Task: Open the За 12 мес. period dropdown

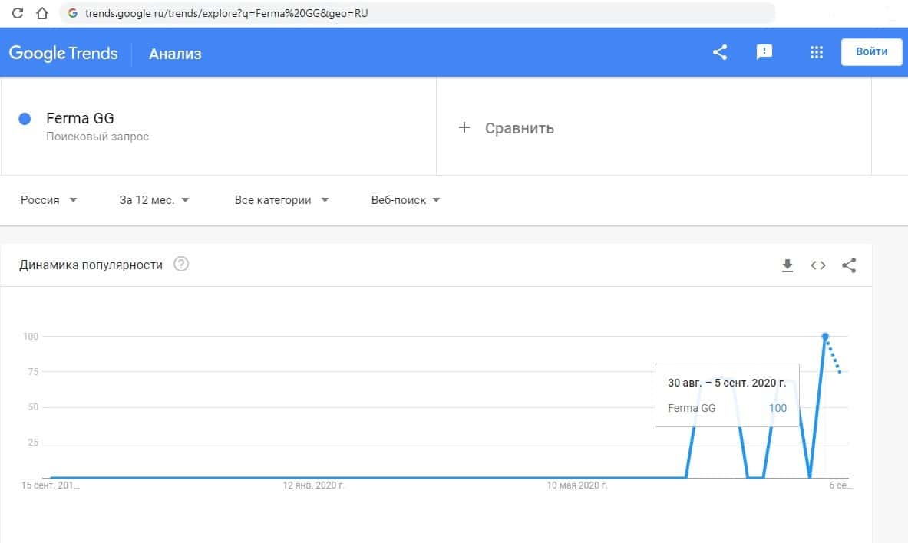Action: click(154, 200)
